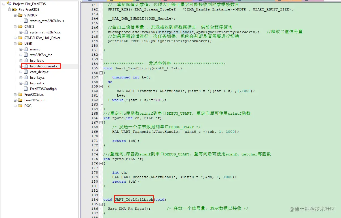Click the CMSIS group folder icon
This screenshot has width=341, height=218.
(20, 26)
